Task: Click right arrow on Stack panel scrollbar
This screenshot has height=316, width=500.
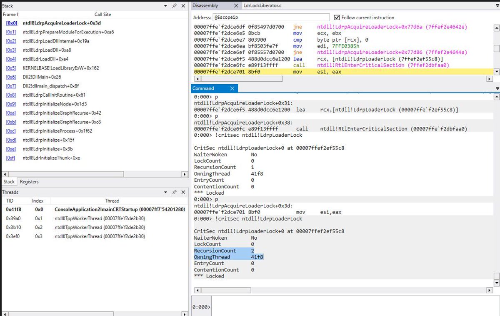Action: (185, 174)
